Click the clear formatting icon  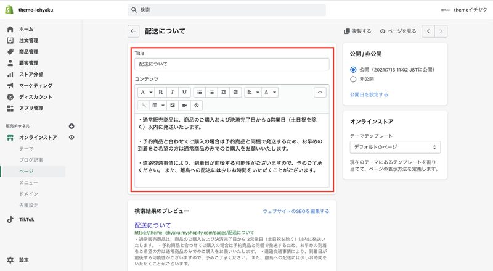(x=197, y=105)
